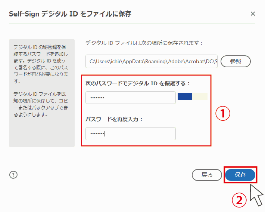
Task: Click the label 次のパスワードでデジタル ID を保護する
Action: tap(138, 83)
